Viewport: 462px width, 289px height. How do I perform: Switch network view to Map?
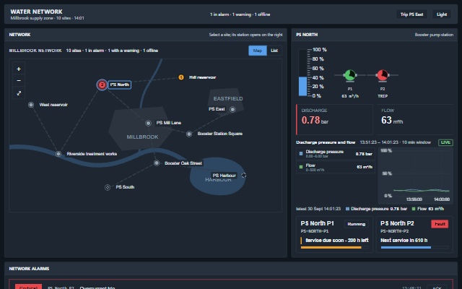(x=258, y=51)
